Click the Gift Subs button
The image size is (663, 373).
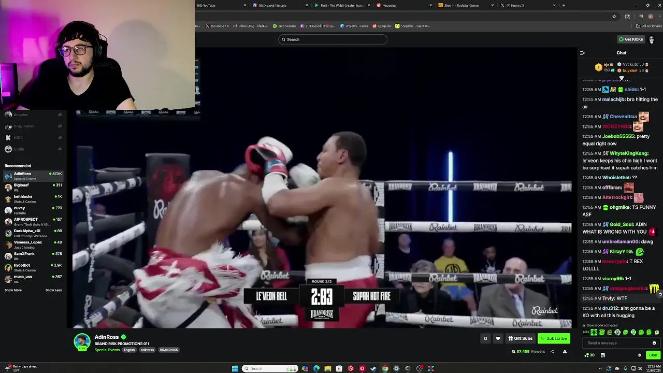(520, 338)
